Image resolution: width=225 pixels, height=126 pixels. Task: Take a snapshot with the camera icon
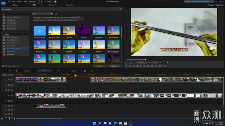[x=148, y=66]
